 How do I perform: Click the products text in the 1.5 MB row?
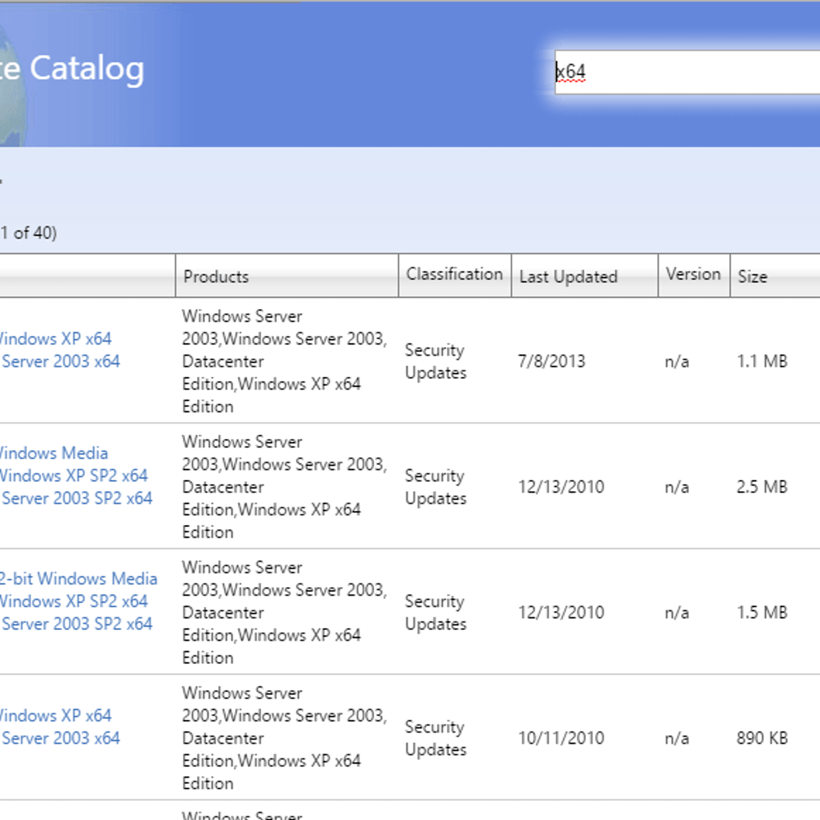click(x=284, y=612)
